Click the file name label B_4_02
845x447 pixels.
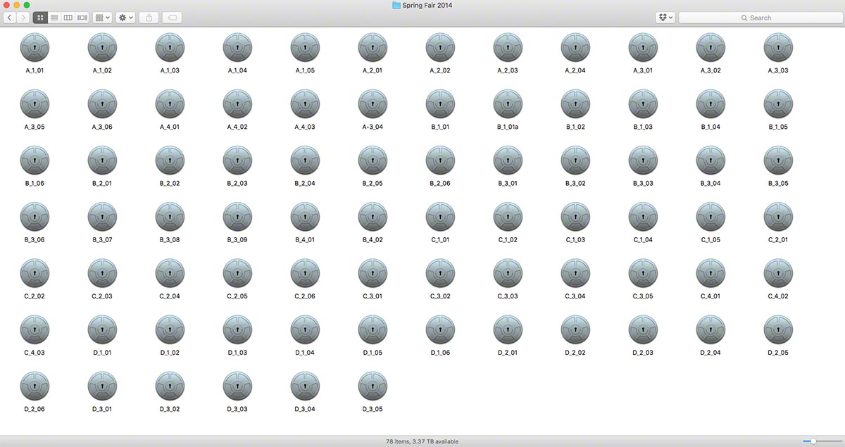coord(373,240)
